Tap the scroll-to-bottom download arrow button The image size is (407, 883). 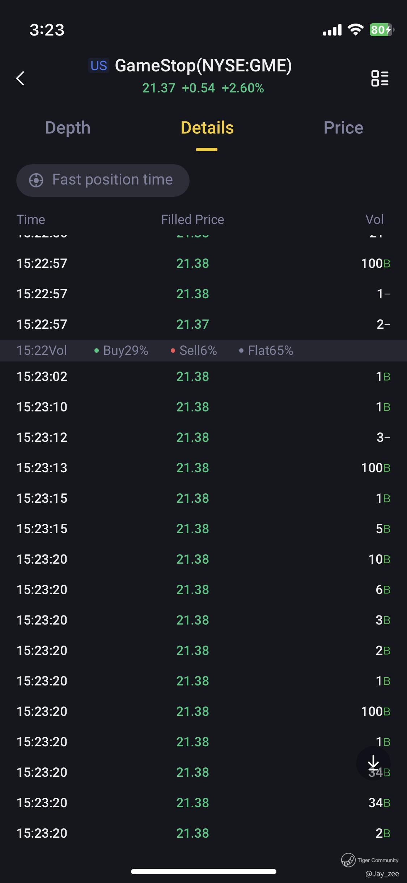[373, 763]
